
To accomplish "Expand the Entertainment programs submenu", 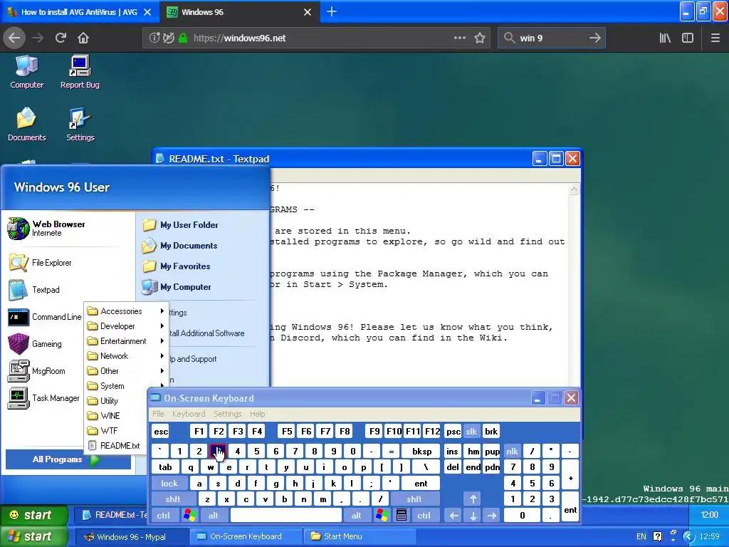I will click(x=126, y=341).
